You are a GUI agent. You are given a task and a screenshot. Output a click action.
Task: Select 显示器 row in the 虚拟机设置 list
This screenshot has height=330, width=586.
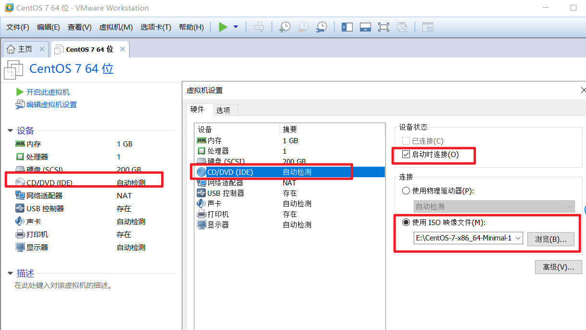click(x=289, y=225)
